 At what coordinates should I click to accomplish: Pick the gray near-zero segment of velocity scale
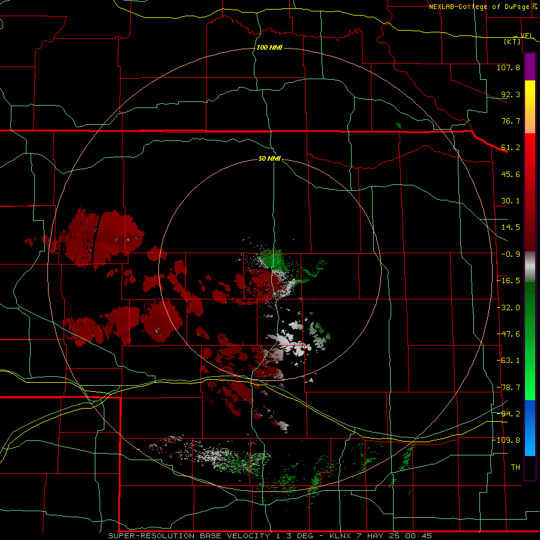pyautogui.click(x=530, y=267)
